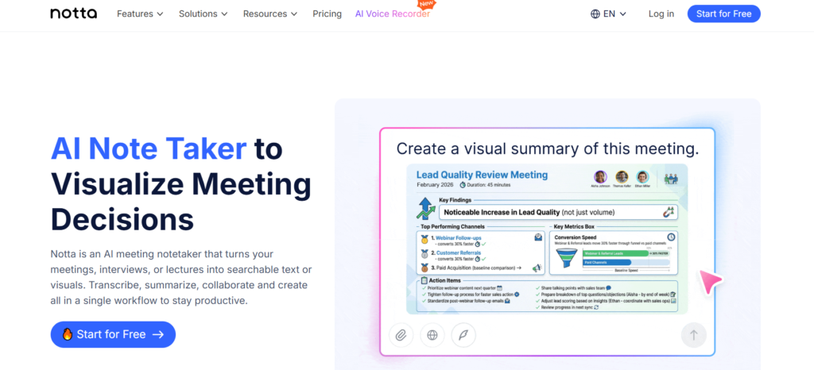Expand the Resources dropdown menu

(270, 14)
